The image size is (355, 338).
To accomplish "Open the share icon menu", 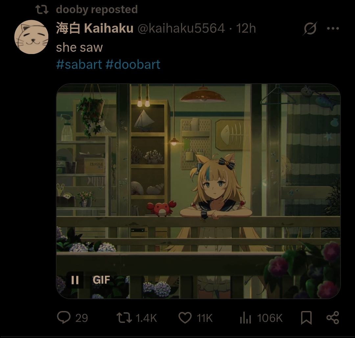I will (333, 318).
